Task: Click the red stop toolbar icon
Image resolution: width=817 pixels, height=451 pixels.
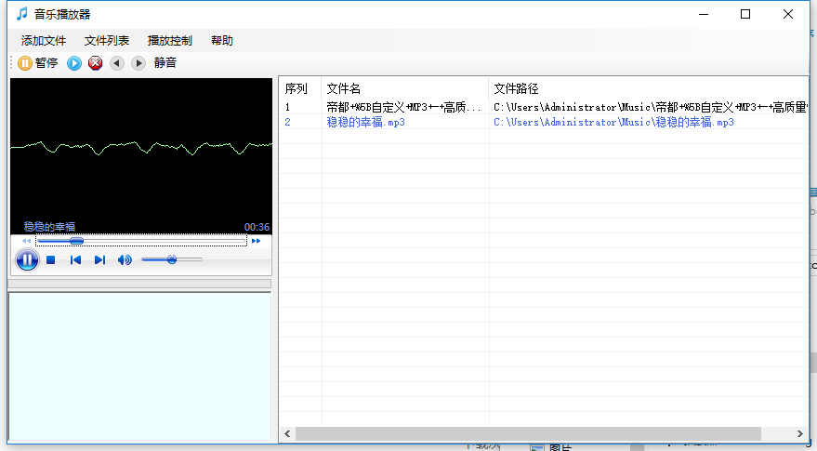Action: [x=96, y=63]
